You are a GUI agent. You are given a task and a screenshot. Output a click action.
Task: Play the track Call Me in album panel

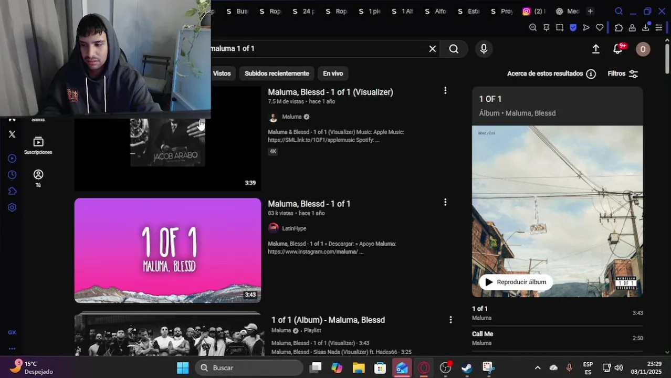pos(557,338)
